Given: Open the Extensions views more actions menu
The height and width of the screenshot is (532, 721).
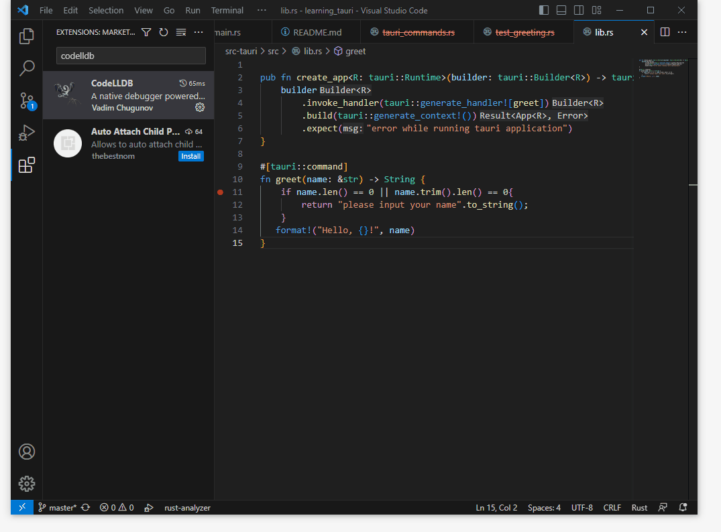Looking at the screenshot, I should tap(199, 32).
